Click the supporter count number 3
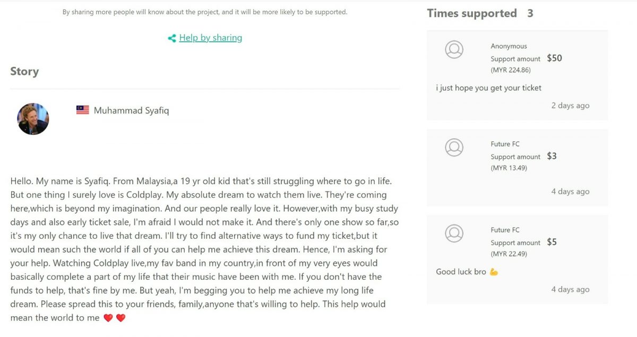Viewport: 637px width, 337px height. 530,14
